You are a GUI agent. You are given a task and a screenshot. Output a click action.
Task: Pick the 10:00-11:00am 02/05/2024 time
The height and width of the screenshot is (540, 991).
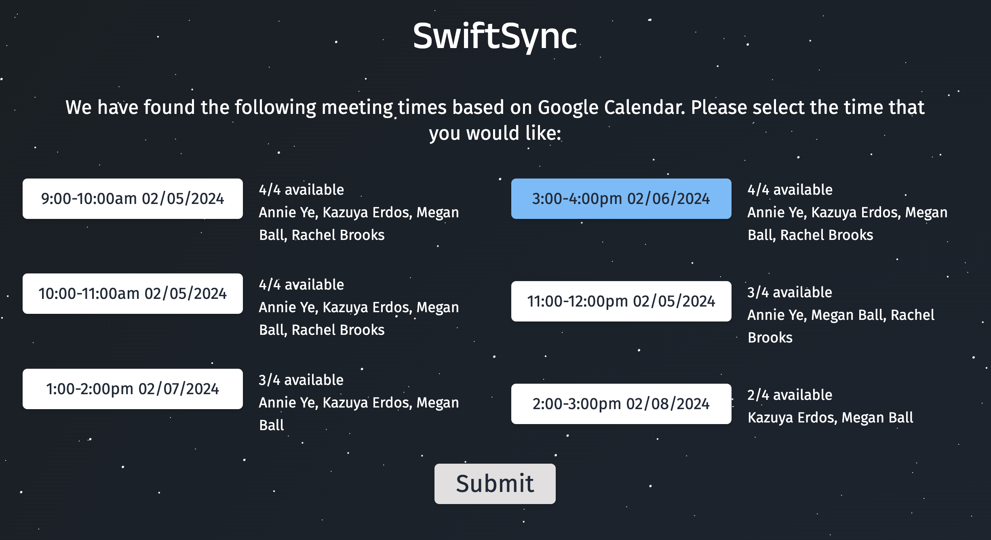(x=133, y=294)
